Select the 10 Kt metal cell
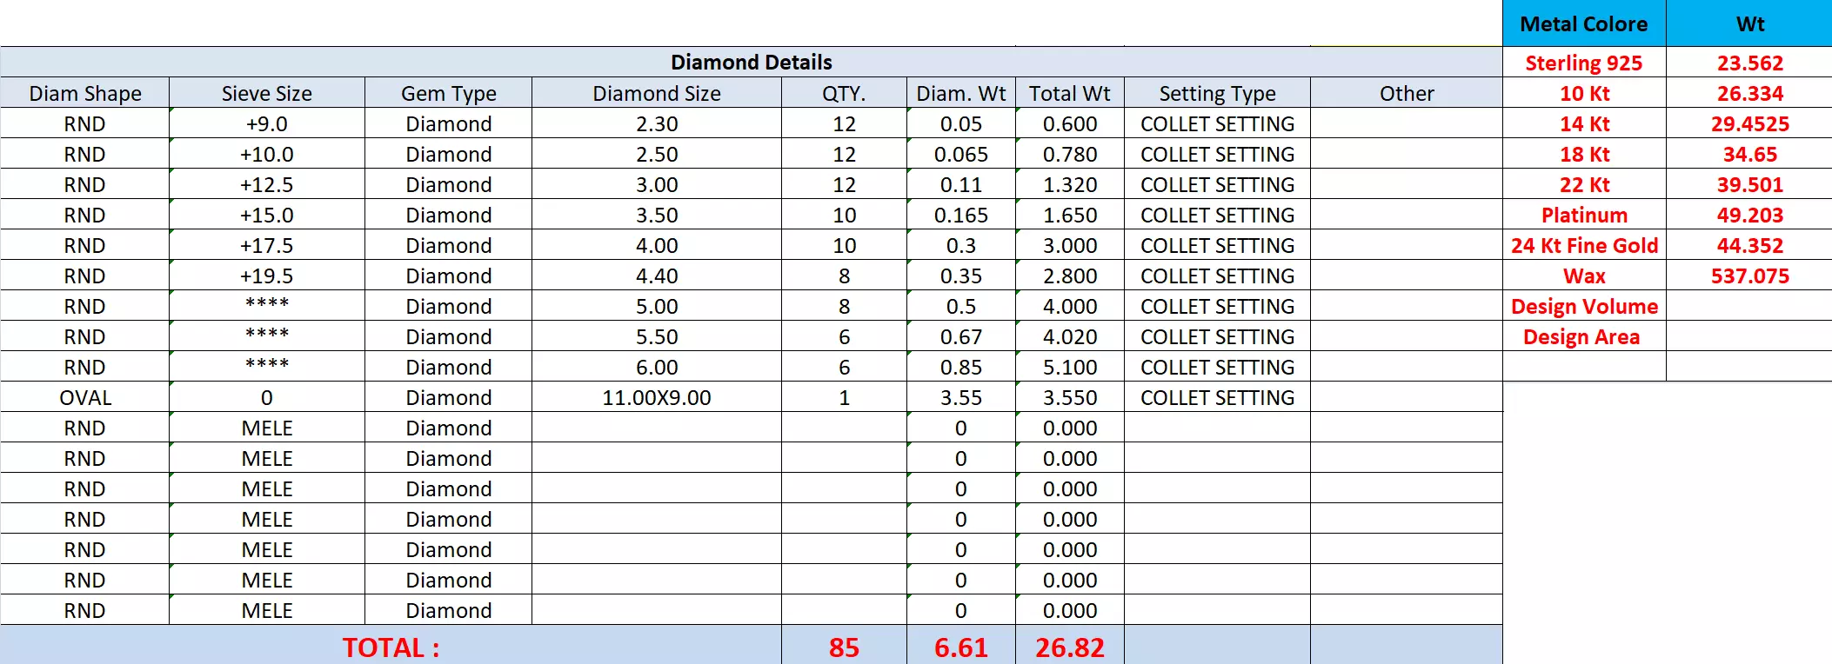1832x664 pixels. pyautogui.click(x=1584, y=93)
